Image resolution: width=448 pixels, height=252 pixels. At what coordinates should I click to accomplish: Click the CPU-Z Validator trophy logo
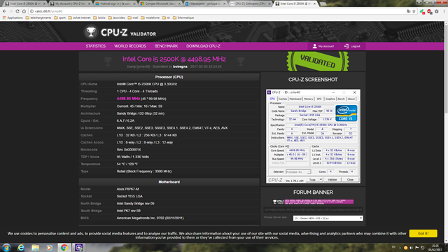tap(91, 32)
